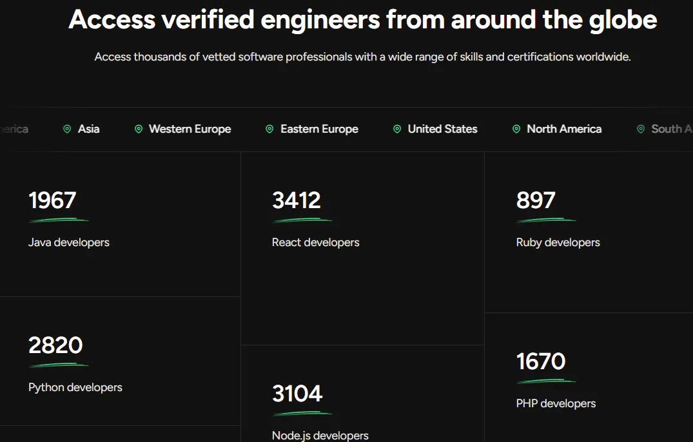Open the North America region label
The image size is (693, 442).
pos(564,129)
